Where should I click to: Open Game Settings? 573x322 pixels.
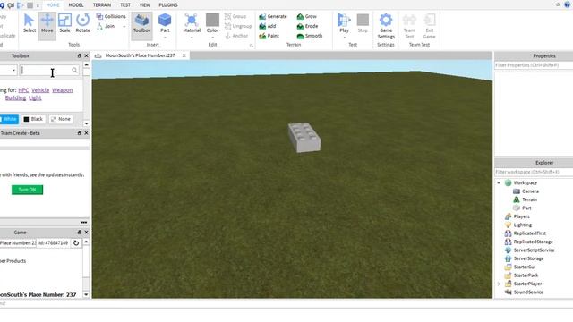386,26
